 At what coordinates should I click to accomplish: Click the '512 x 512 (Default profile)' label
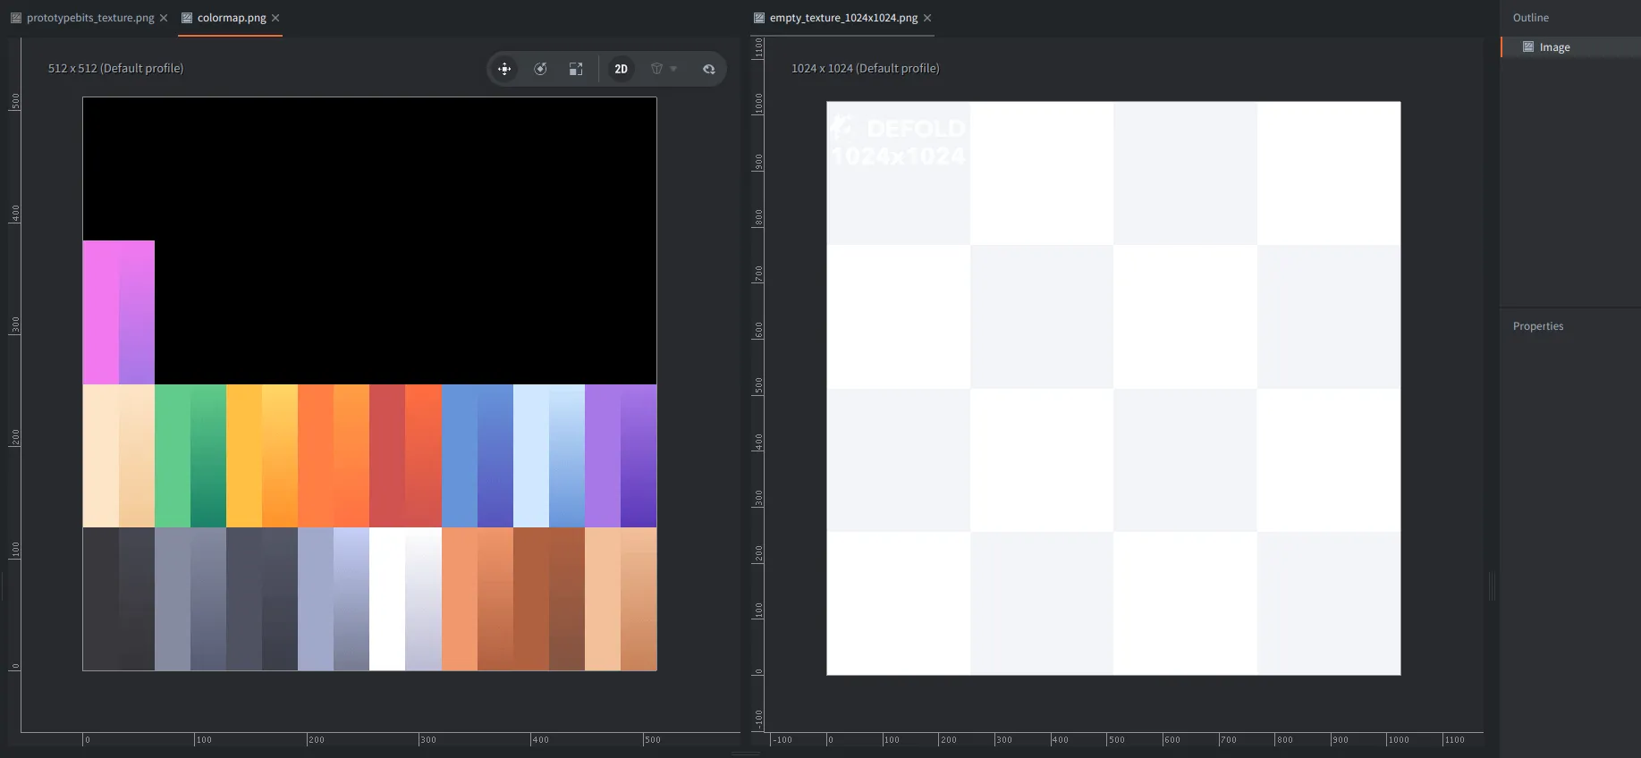115,68
